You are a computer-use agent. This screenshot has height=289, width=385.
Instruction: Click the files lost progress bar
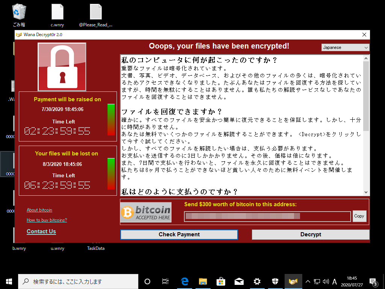pyautogui.click(x=111, y=174)
